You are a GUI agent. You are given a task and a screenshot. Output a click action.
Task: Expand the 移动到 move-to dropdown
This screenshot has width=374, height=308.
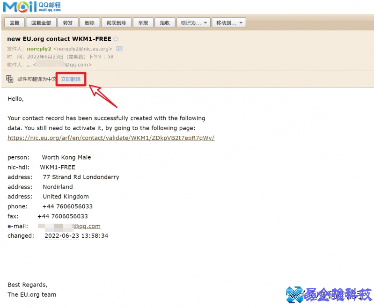(x=228, y=22)
